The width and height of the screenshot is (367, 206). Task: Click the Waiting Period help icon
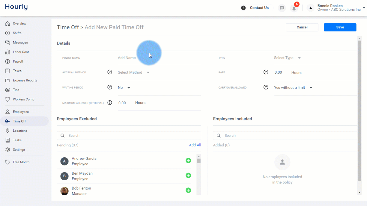pos(110,87)
